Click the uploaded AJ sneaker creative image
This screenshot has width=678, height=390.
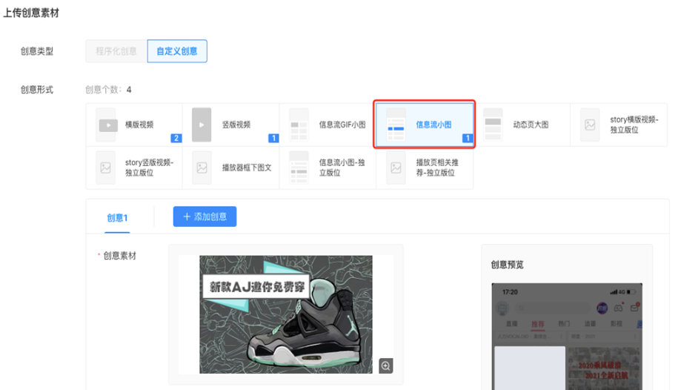[x=286, y=314]
